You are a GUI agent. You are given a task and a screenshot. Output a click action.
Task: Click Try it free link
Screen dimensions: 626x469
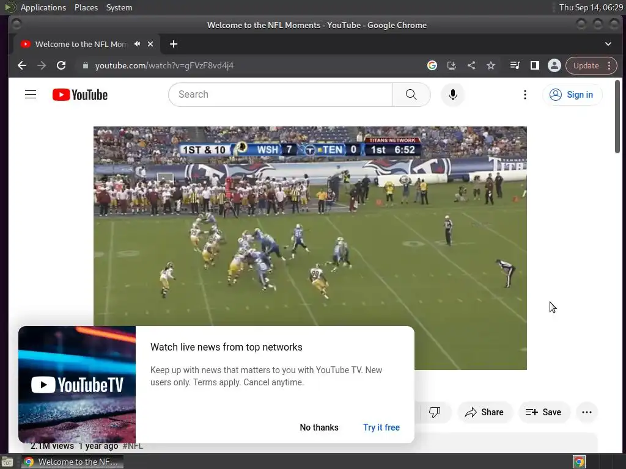tap(381, 427)
